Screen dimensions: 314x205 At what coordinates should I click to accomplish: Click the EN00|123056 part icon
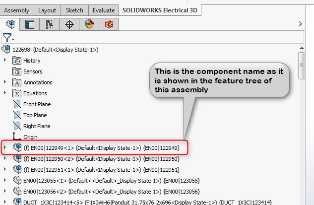[x=17, y=191]
